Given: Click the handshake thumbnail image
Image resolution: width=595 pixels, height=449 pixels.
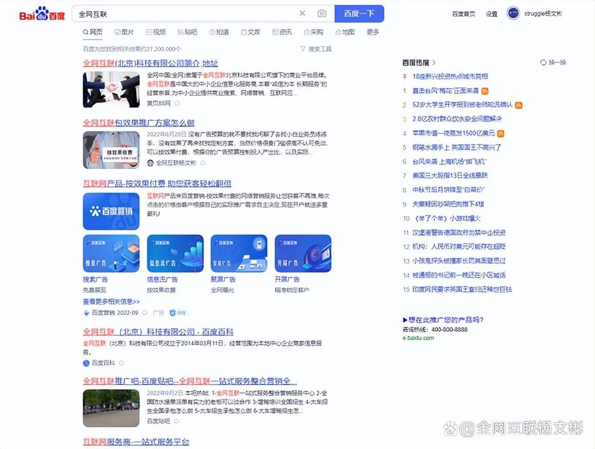Looking at the screenshot, I should click(111, 90).
